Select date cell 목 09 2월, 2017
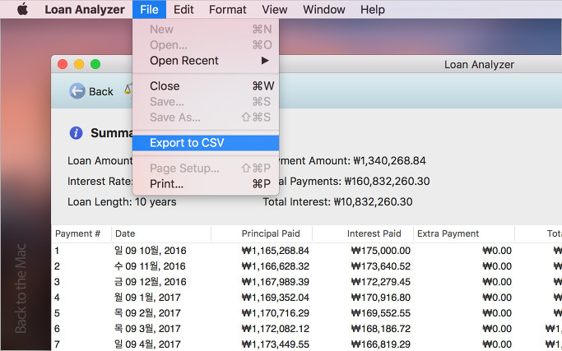The image size is (562, 351). (x=147, y=313)
